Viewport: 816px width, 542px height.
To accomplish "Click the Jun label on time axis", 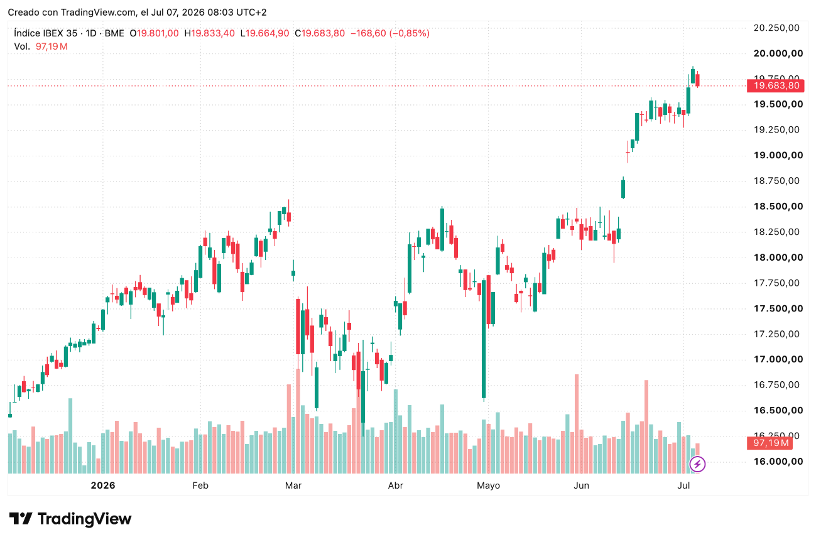I will pos(582,485).
